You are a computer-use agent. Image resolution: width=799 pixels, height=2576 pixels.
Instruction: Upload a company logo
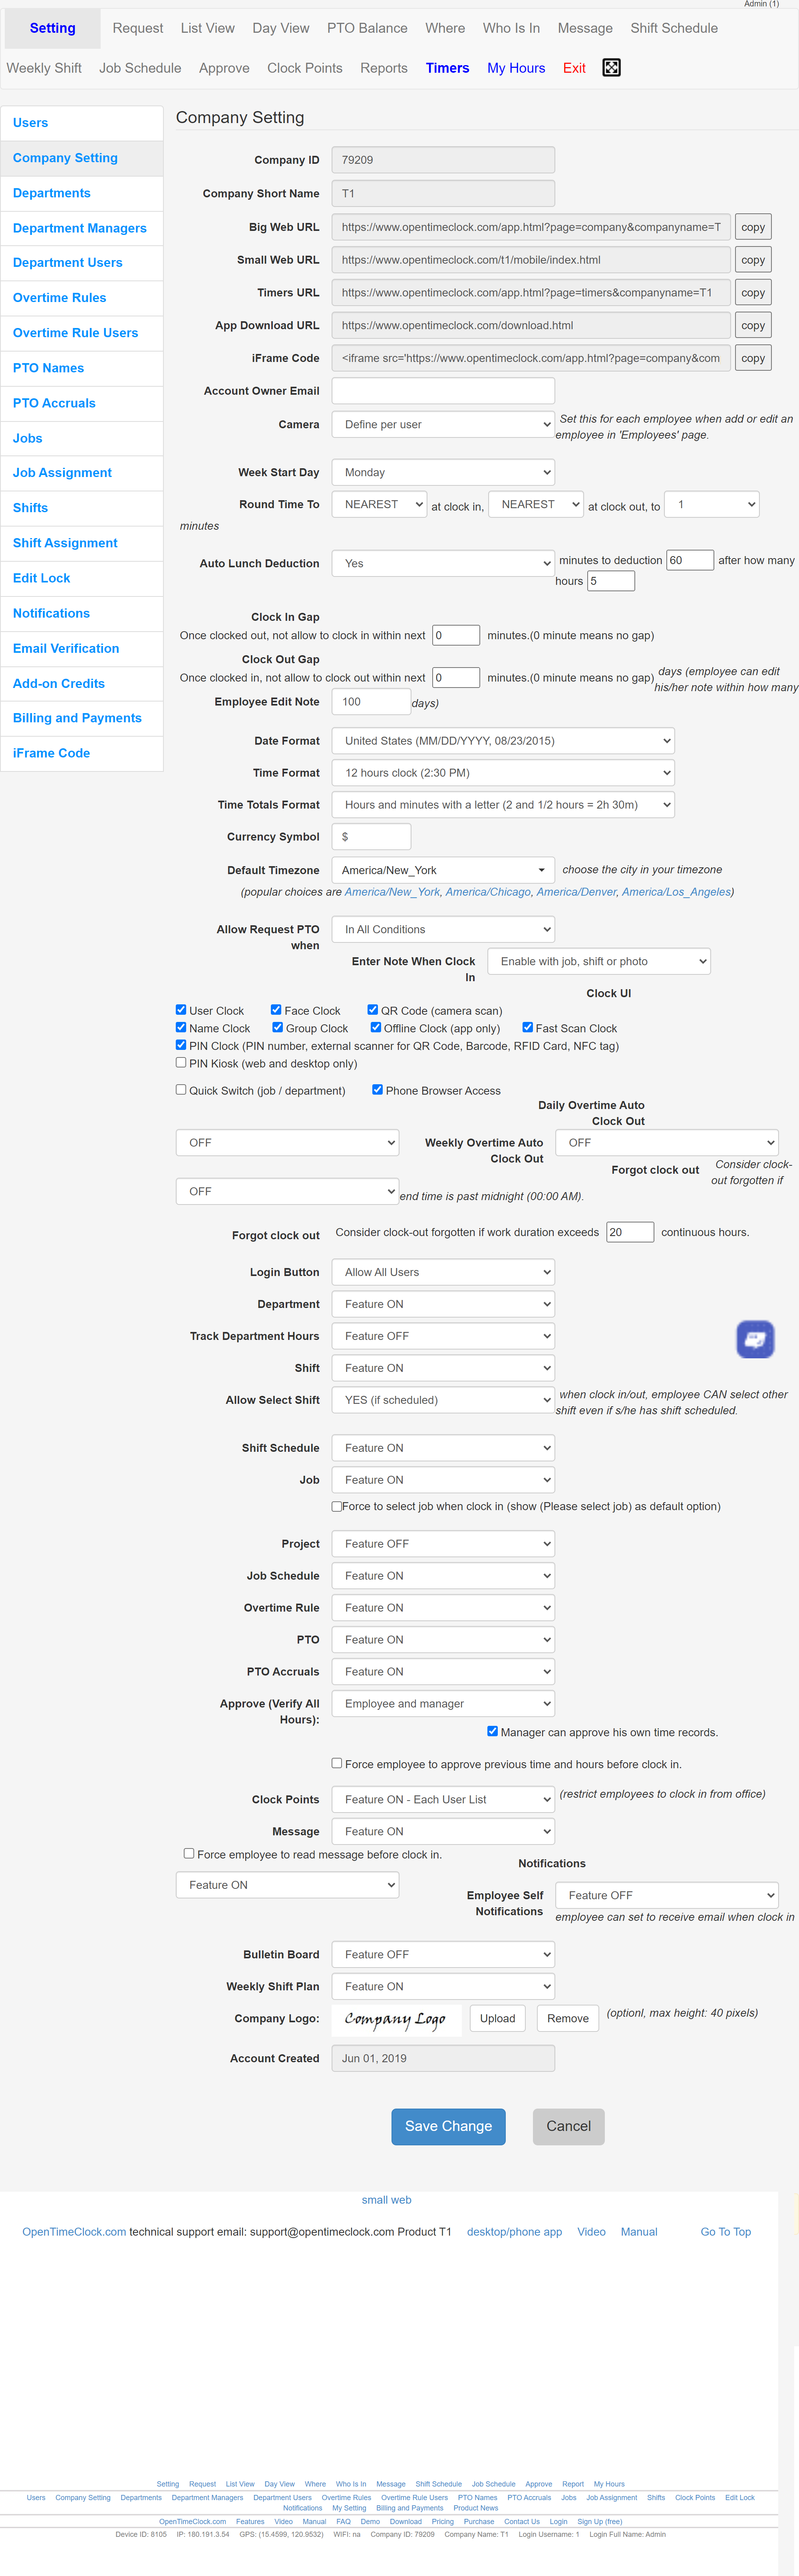coord(497,2018)
